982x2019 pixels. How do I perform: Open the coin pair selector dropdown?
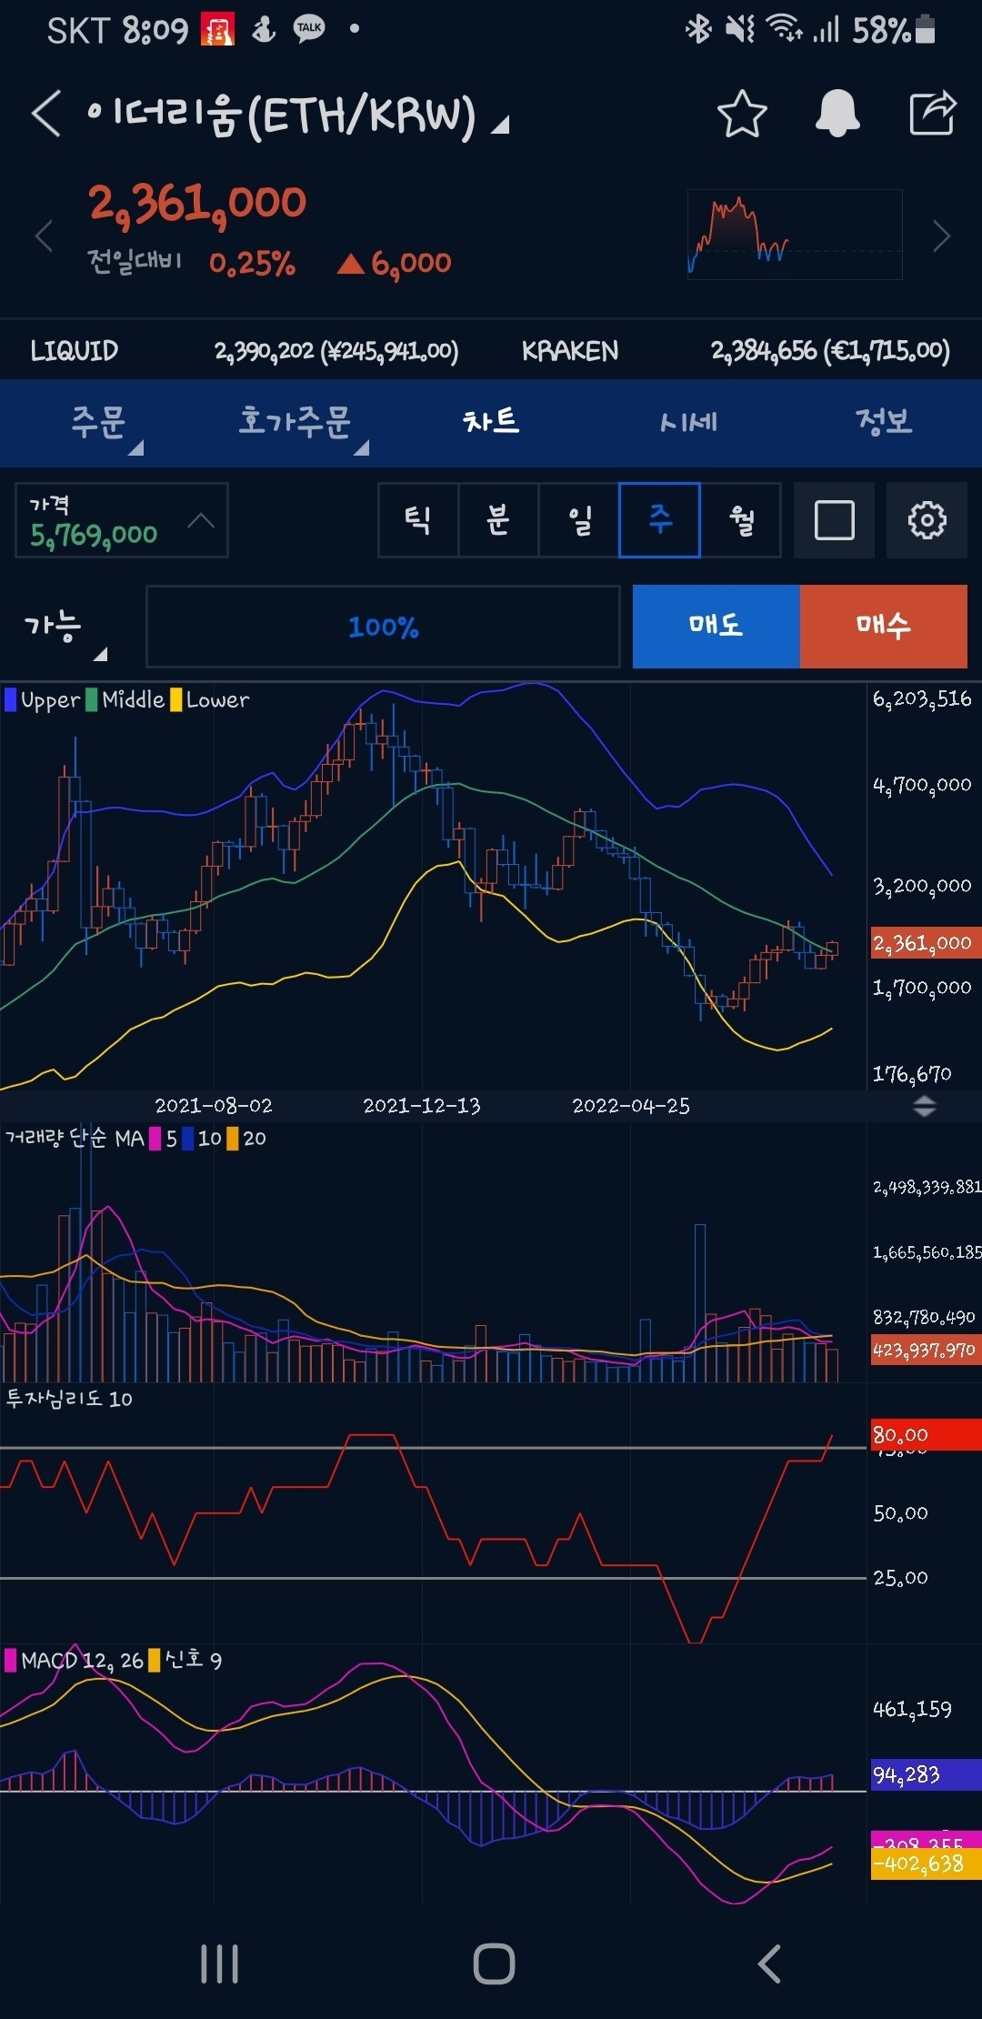[x=498, y=124]
